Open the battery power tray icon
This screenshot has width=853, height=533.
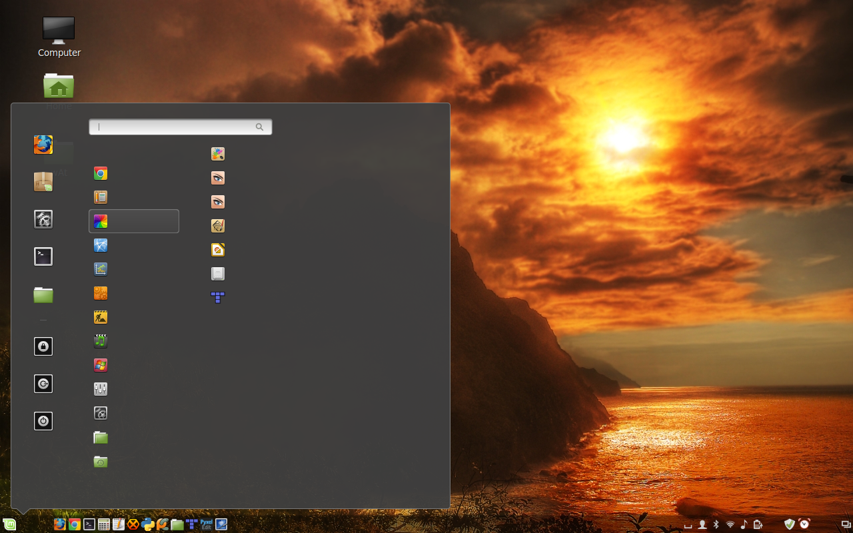pos(758,524)
